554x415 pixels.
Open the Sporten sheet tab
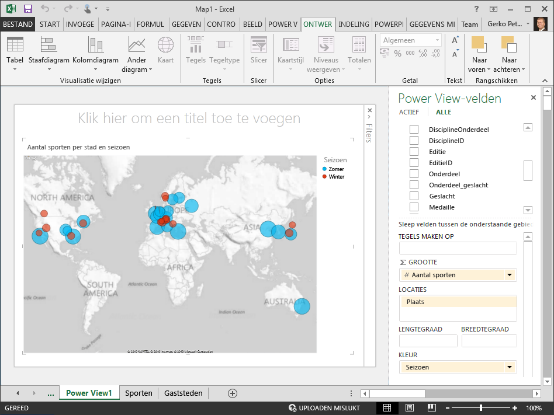[138, 393]
